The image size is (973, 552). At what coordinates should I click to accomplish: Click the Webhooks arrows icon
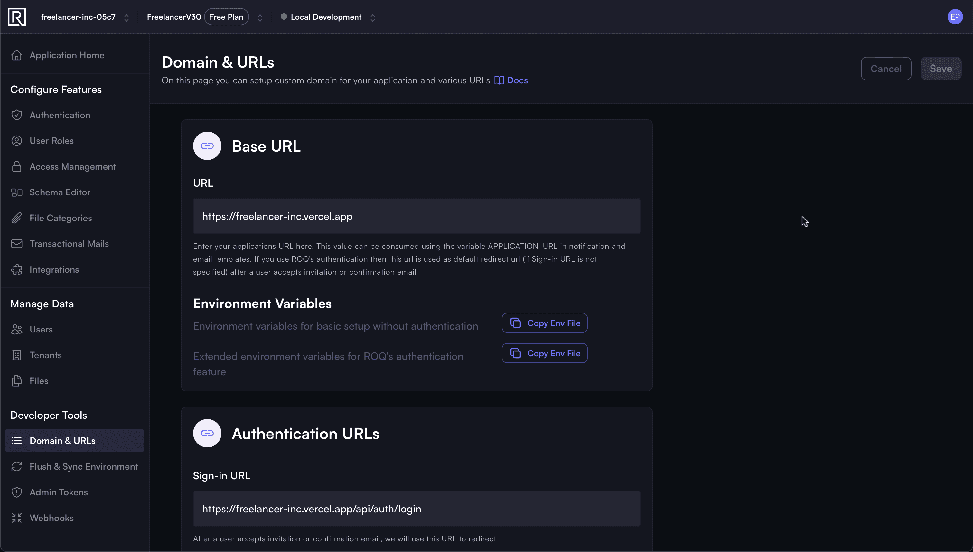click(x=16, y=518)
